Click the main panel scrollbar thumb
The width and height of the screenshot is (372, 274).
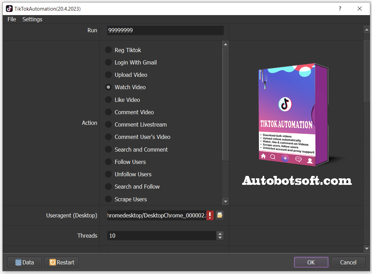pyautogui.click(x=367, y=71)
